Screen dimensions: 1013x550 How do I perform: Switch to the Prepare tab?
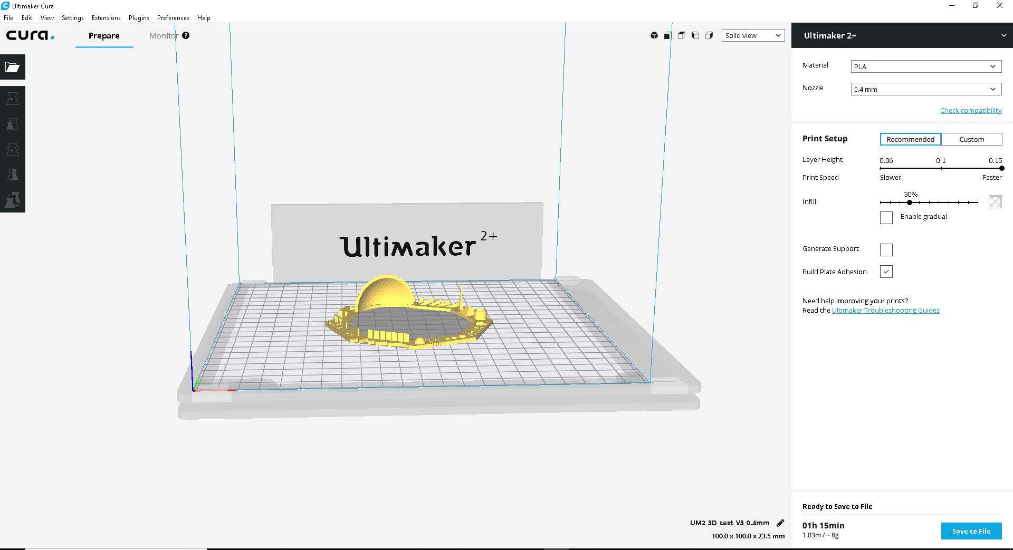104,36
